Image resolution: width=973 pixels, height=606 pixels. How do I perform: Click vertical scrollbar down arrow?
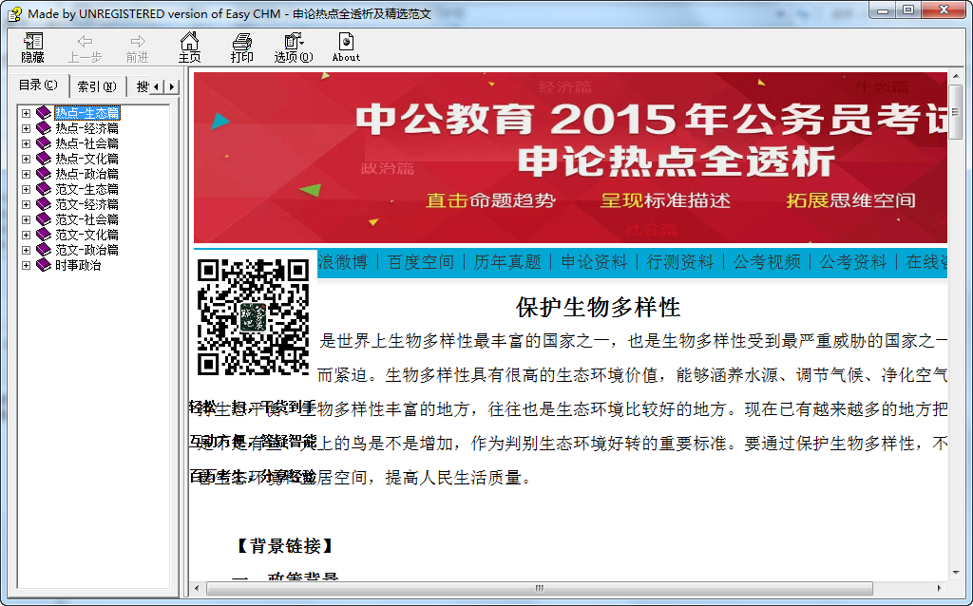955,572
